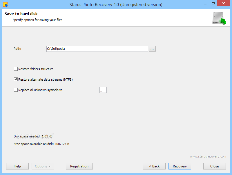Click 'Free space available on disk: 100.17 GB'
This screenshot has height=175, width=232.
41,144
